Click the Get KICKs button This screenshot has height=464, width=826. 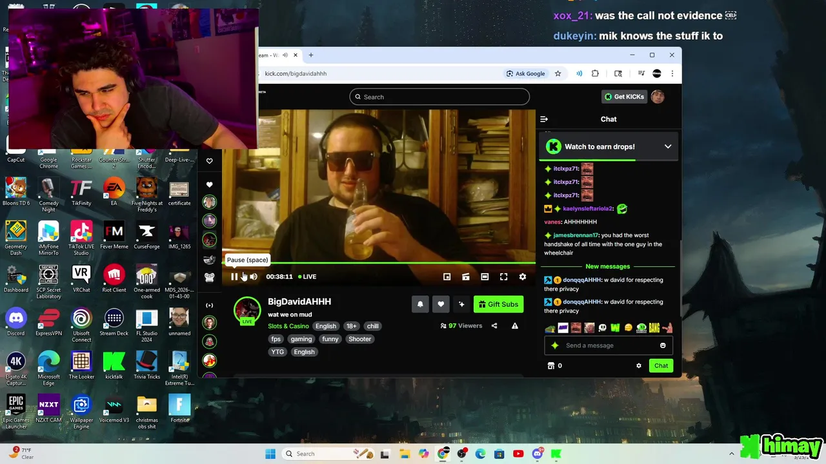(x=624, y=97)
